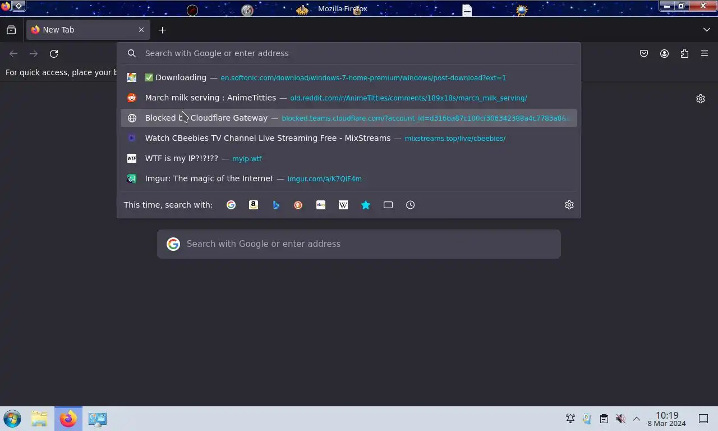The image size is (718, 431).
Task: Open the clock showing 10:19
Action: [666, 419]
